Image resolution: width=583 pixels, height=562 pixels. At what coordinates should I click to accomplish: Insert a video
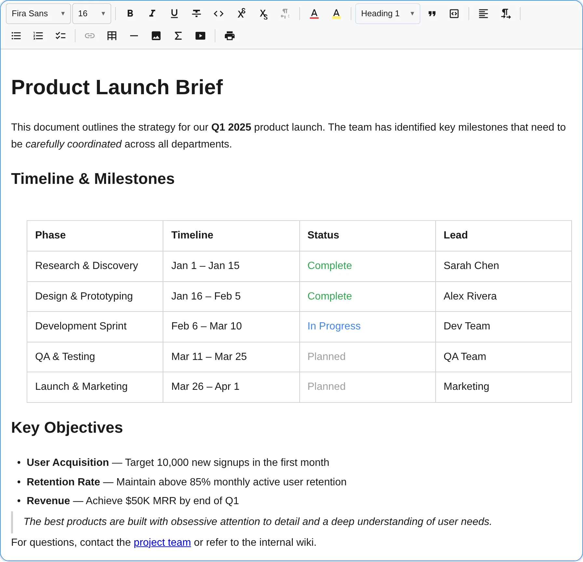tap(200, 36)
